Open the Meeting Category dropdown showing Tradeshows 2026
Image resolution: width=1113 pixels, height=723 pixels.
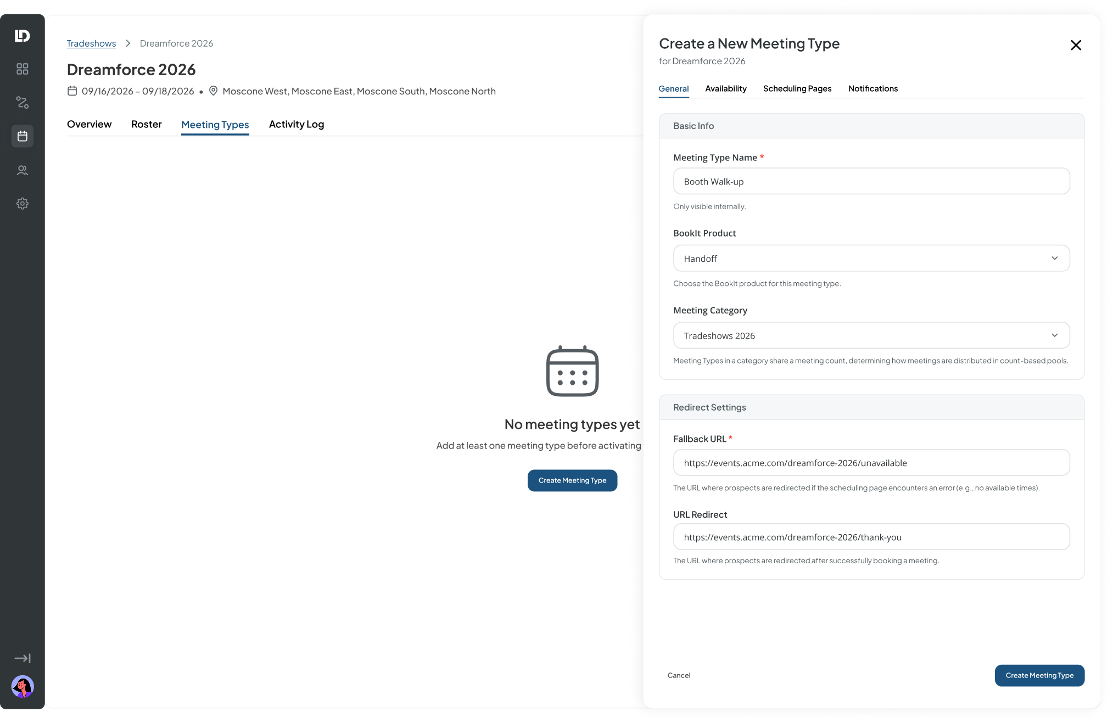pos(871,335)
